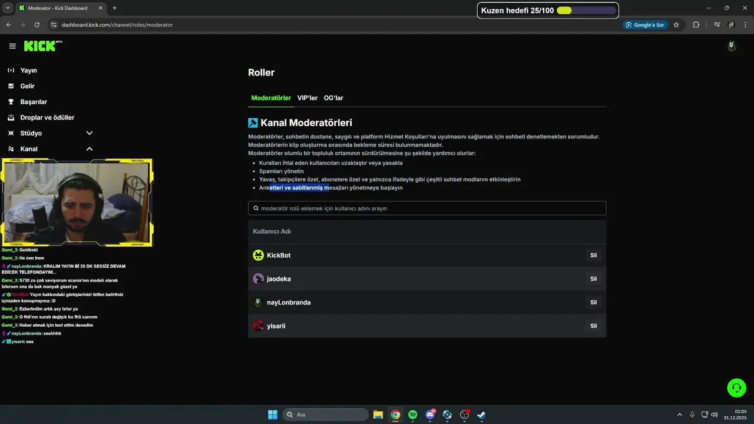Viewport: 754px width, 424px height.
Task: Bookmark this page with the star icon
Action: point(676,25)
